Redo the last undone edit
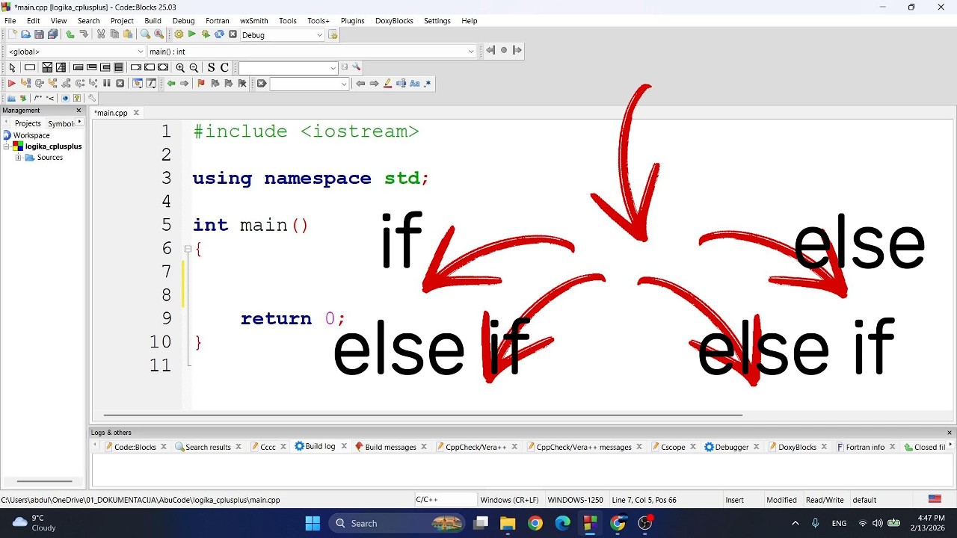 (84, 34)
